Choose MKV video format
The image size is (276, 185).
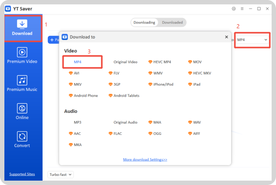click(75, 84)
